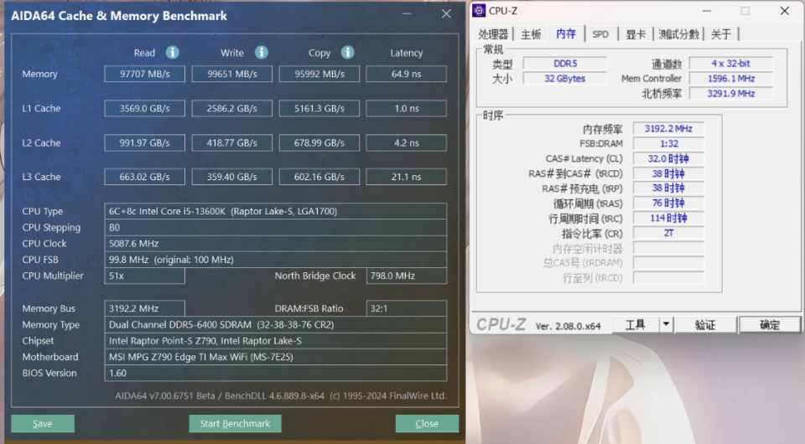Screen dimensions: 805x444
Task: Open the 显卡 tab in CPU-Z
Action: pyautogui.click(x=635, y=34)
